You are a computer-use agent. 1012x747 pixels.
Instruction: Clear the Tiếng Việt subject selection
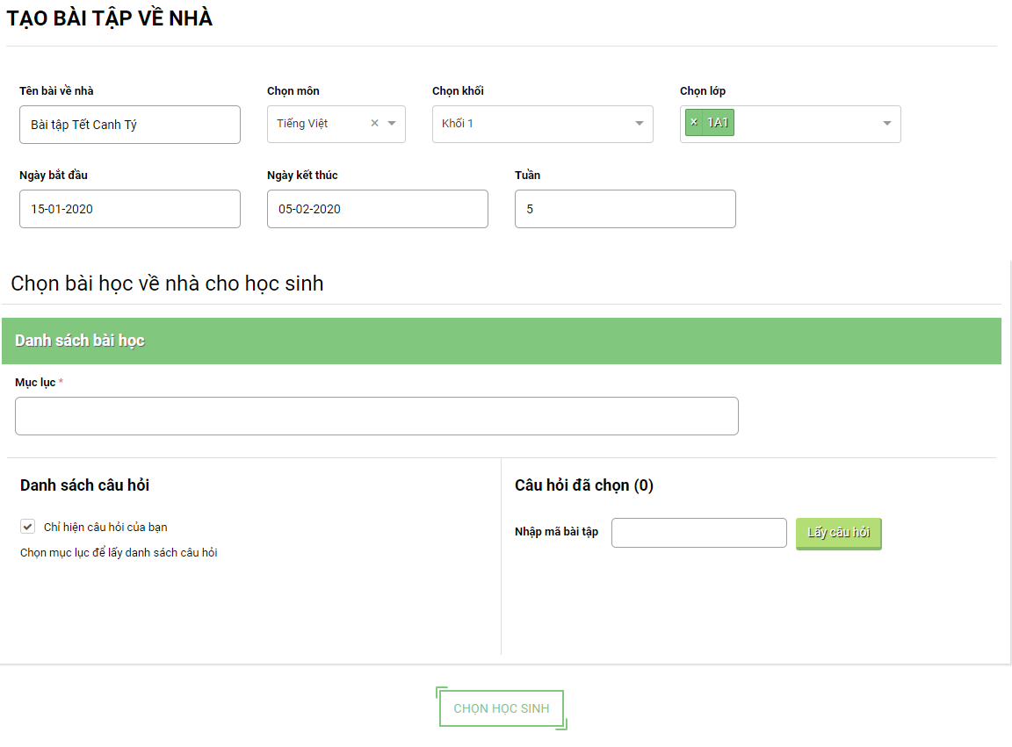(374, 124)
